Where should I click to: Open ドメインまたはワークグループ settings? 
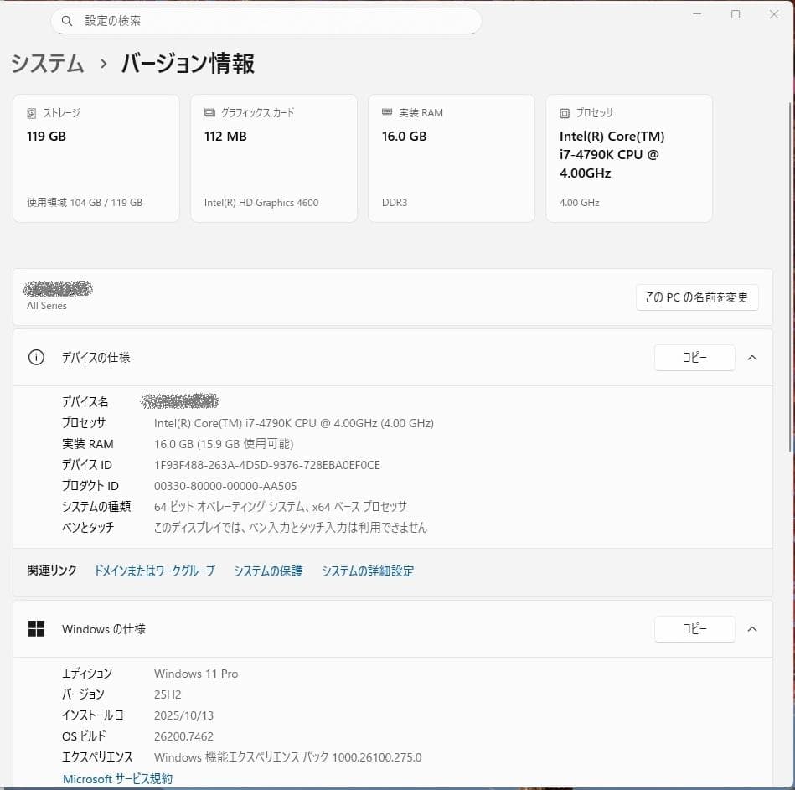click(154, 571)
